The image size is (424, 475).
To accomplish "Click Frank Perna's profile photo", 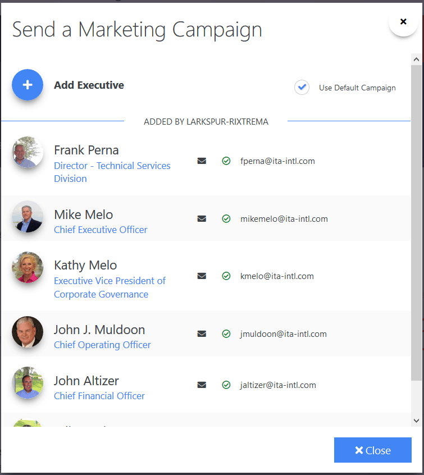I will pos(28,153).
